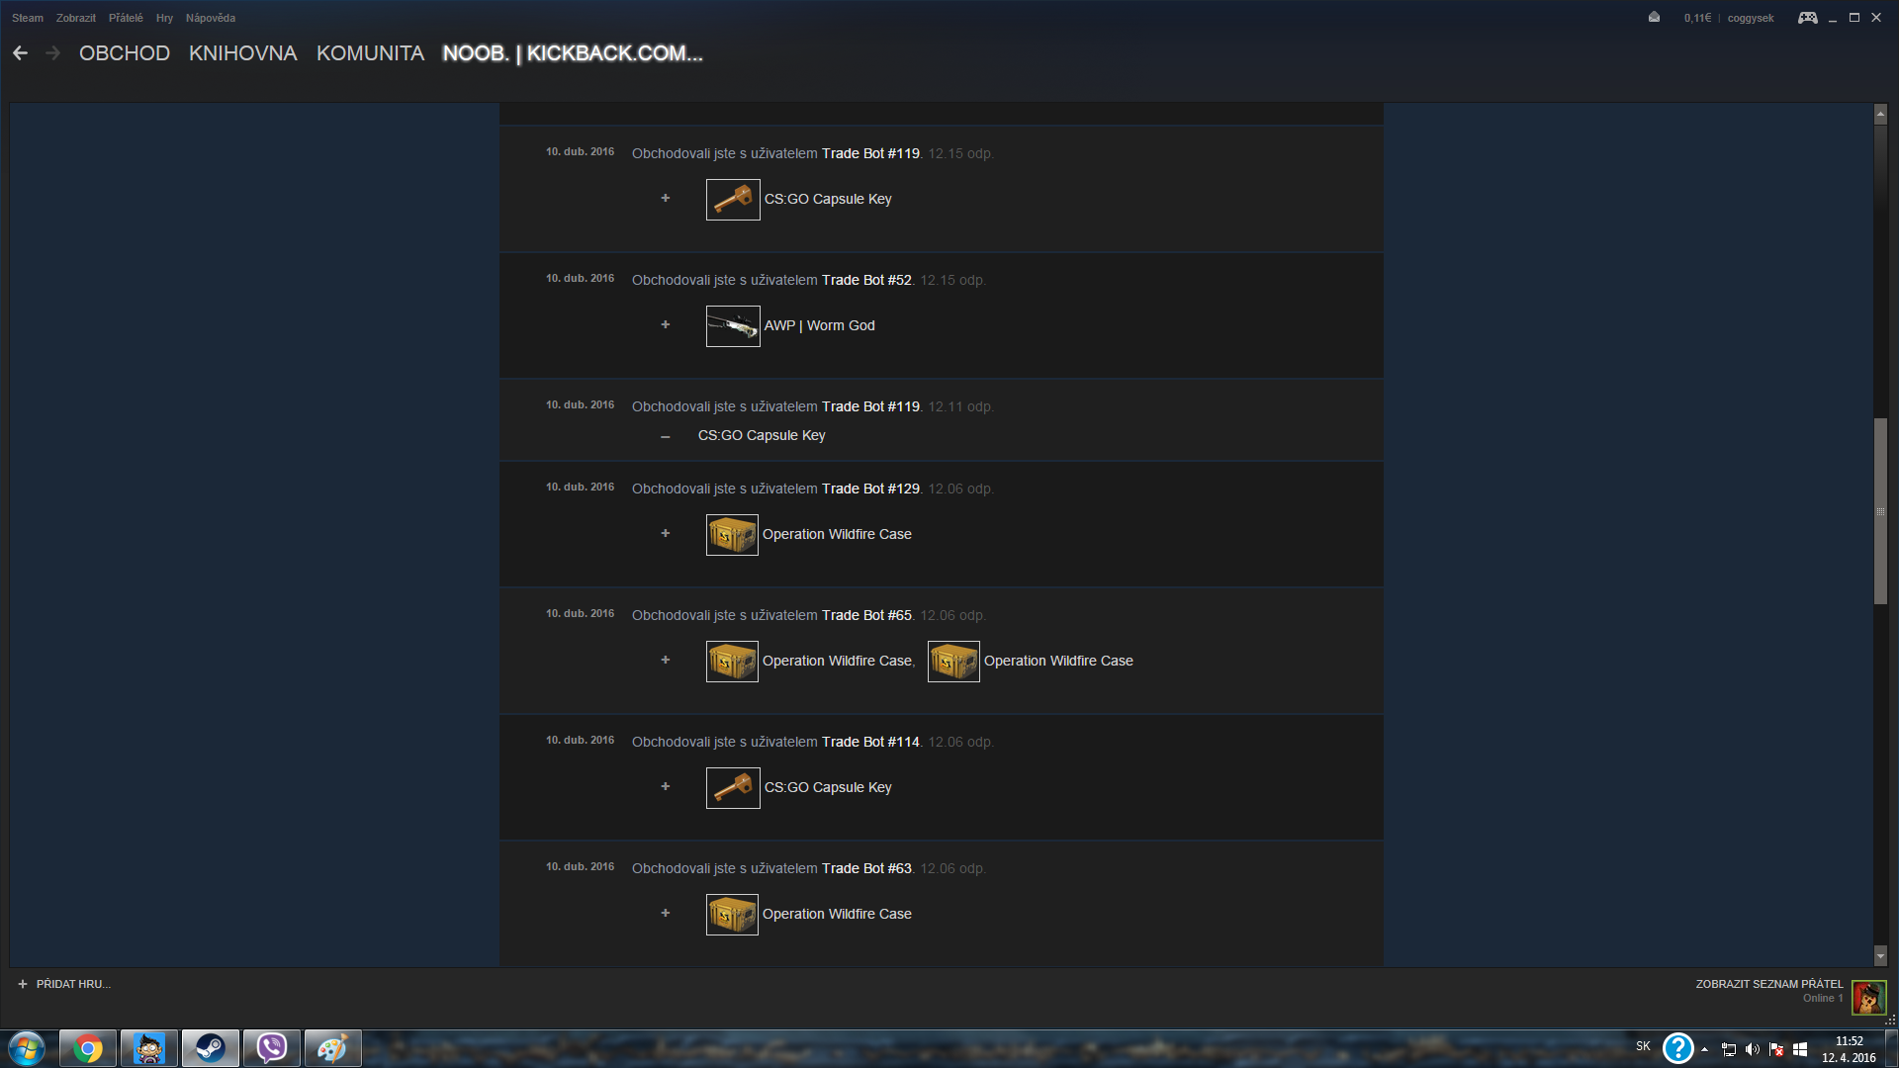Viewport: 1899px width, 1068px height.
Task: Click the Trade Bot #65 link
Action: [x=866, y=615]
